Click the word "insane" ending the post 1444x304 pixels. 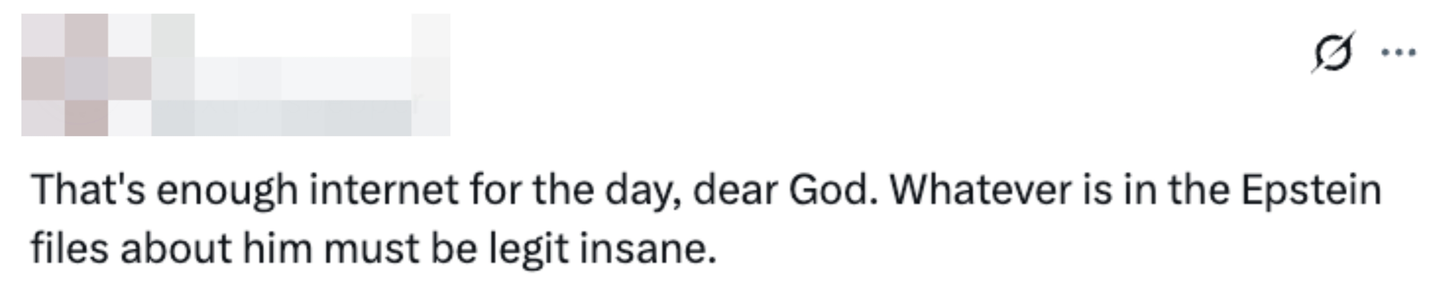coord(648,249)
